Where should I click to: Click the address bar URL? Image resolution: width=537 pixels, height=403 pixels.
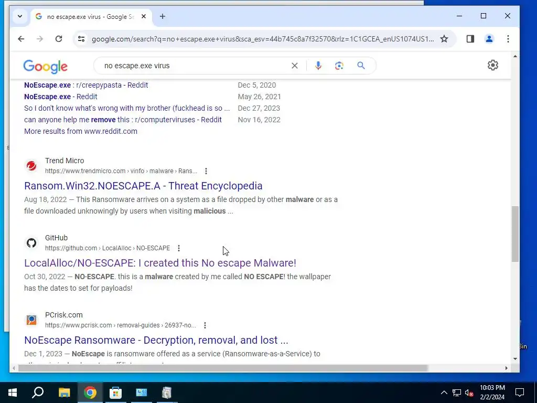263,39
